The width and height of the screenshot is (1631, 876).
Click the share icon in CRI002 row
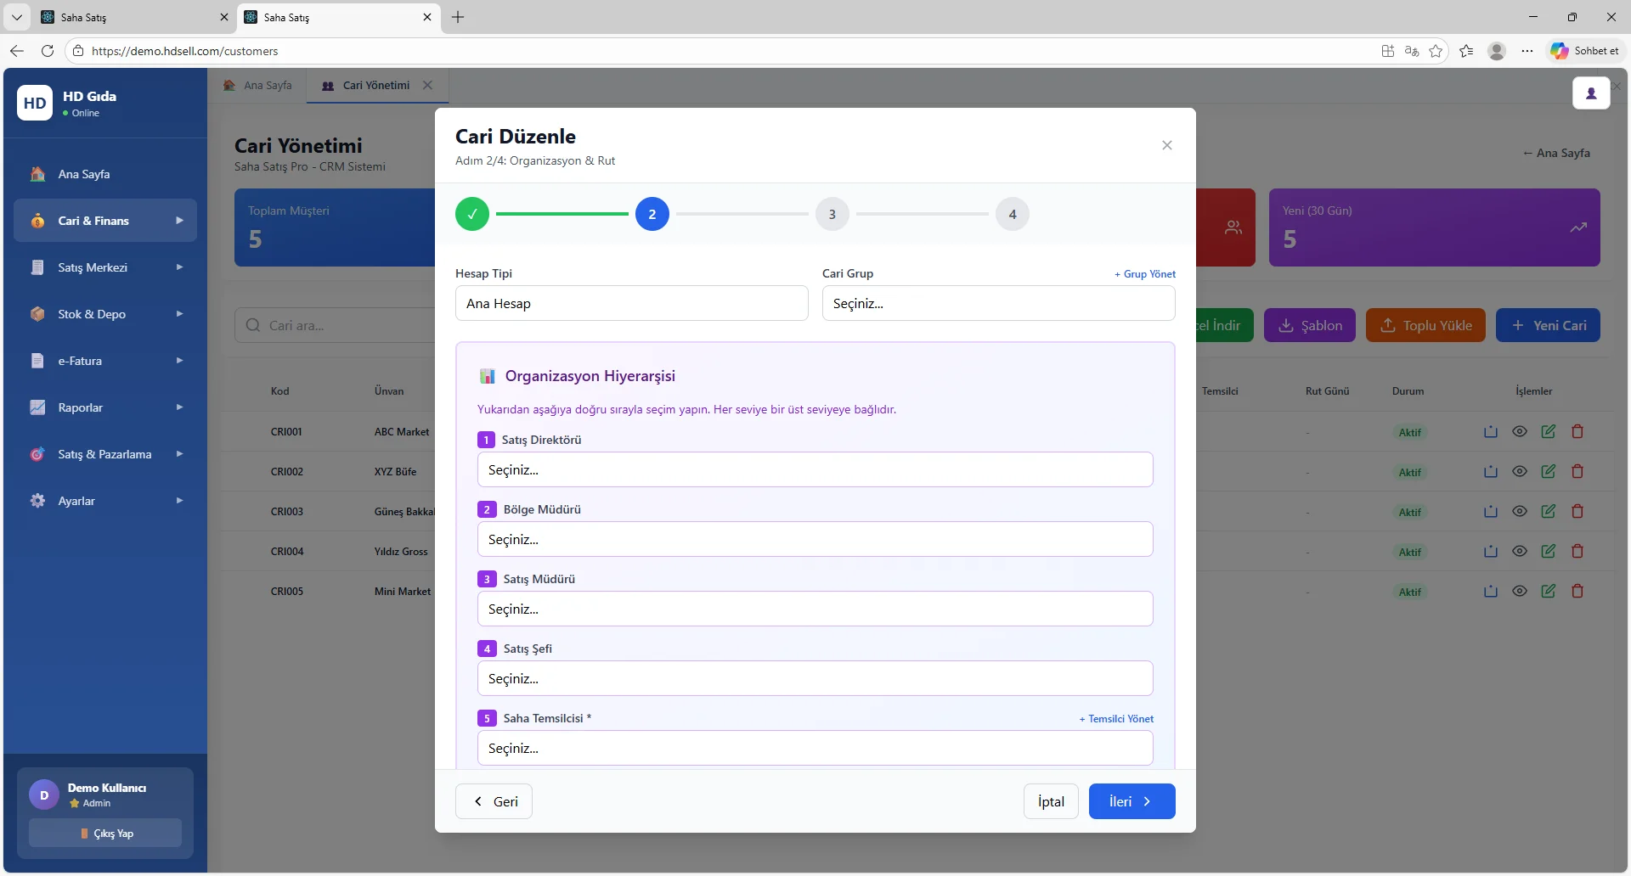point(1490,472)
